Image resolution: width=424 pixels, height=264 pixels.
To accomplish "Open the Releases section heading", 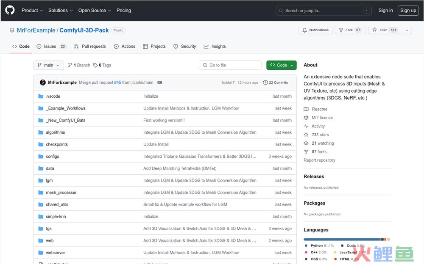I will (x=314, y=176).
